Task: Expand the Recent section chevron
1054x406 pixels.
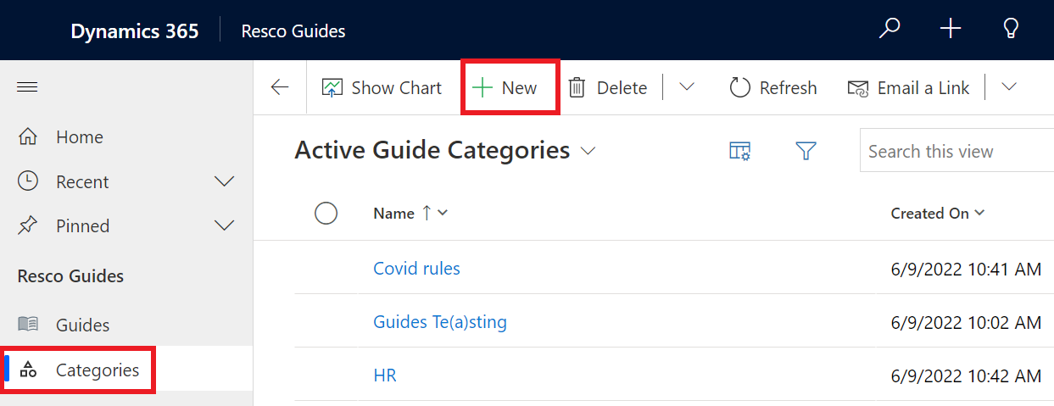Action: [225, 181]
